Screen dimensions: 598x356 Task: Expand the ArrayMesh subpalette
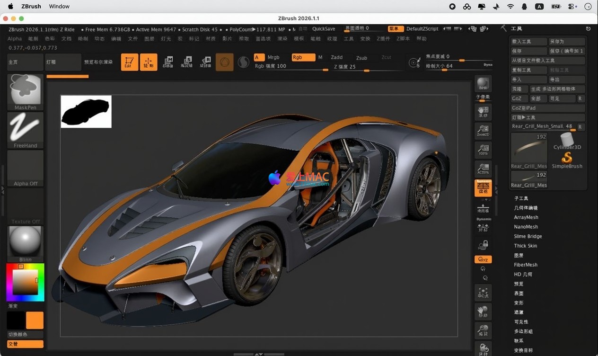coord(526,217)
